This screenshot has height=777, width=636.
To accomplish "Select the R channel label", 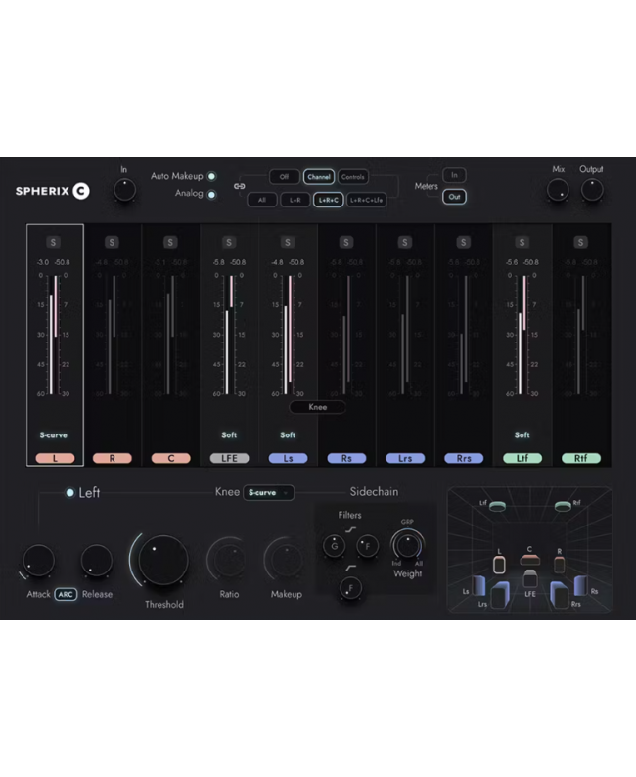I will coord(113,458).
